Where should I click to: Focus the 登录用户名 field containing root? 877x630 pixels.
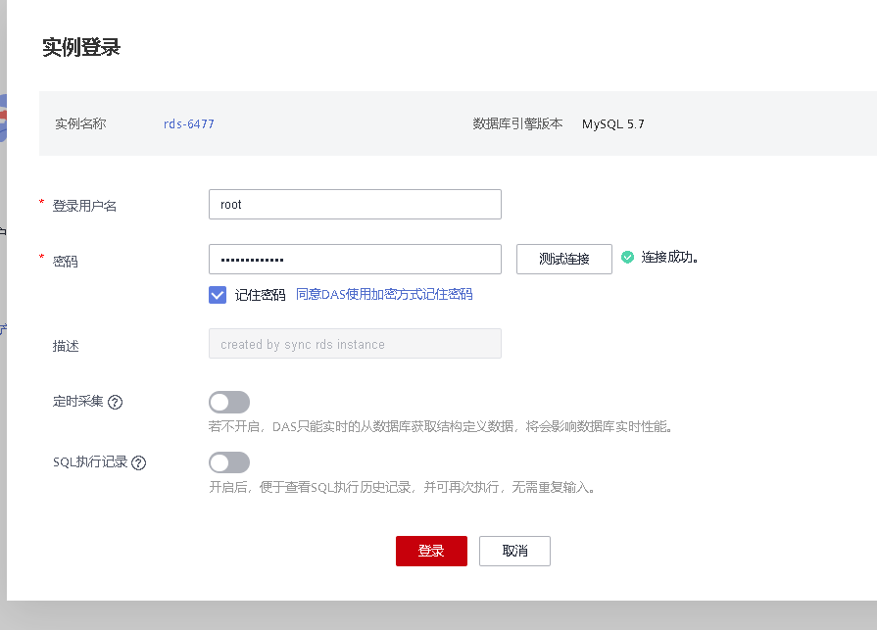coord(355,205)
